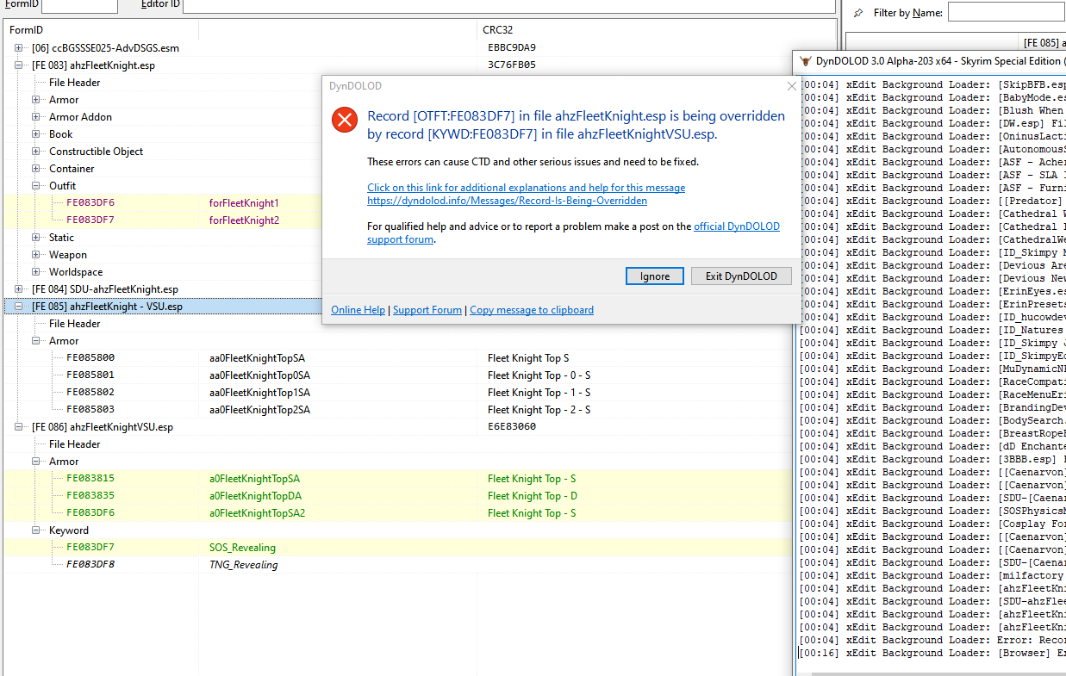
Task: Click the Error: Record log line in DynDOLOD window
Action: pos(934,640)
